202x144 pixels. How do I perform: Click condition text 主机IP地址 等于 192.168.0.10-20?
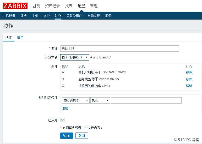102,72
